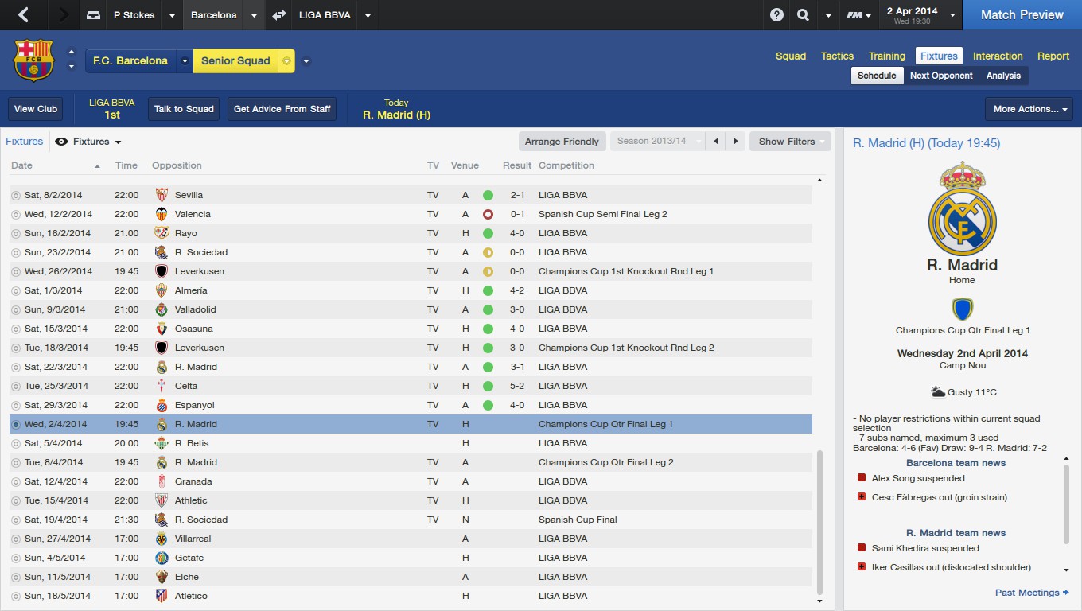
Task: Click Show Filters button
Action: click(x=790, y=142)
